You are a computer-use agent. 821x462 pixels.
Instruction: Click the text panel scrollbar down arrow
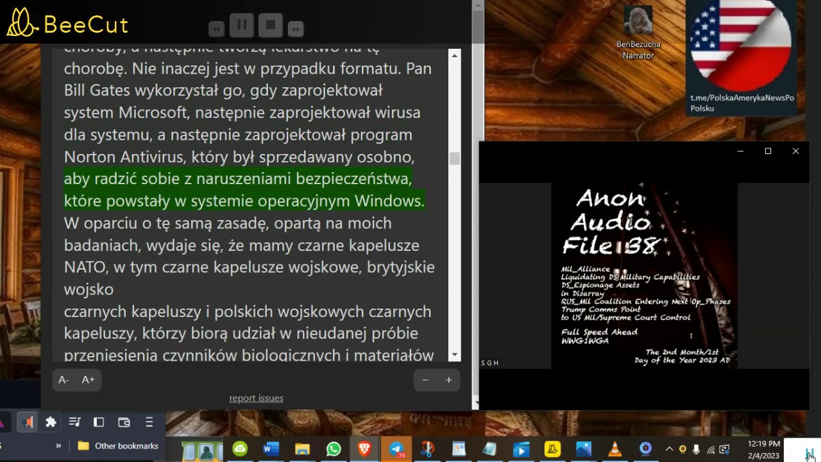455,355
